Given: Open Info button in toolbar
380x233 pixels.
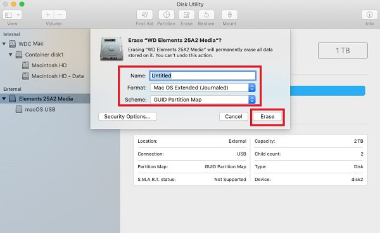Looking at the screenshot, I should click(370, 15).
